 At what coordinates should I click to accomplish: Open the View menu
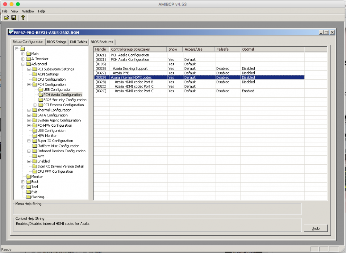coord(15,11)
